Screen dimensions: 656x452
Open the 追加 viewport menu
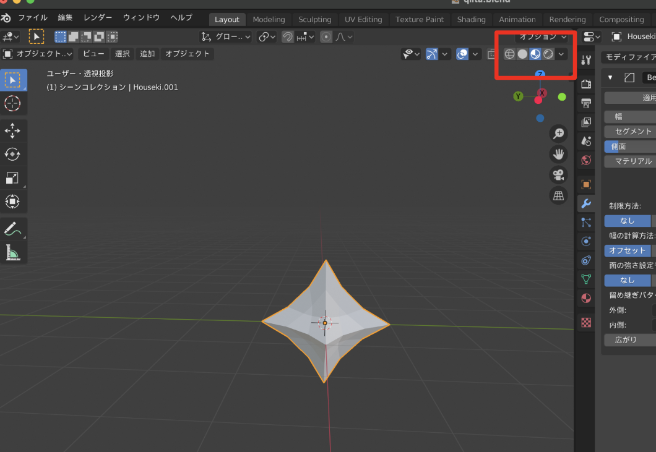[x=147, y=54]
